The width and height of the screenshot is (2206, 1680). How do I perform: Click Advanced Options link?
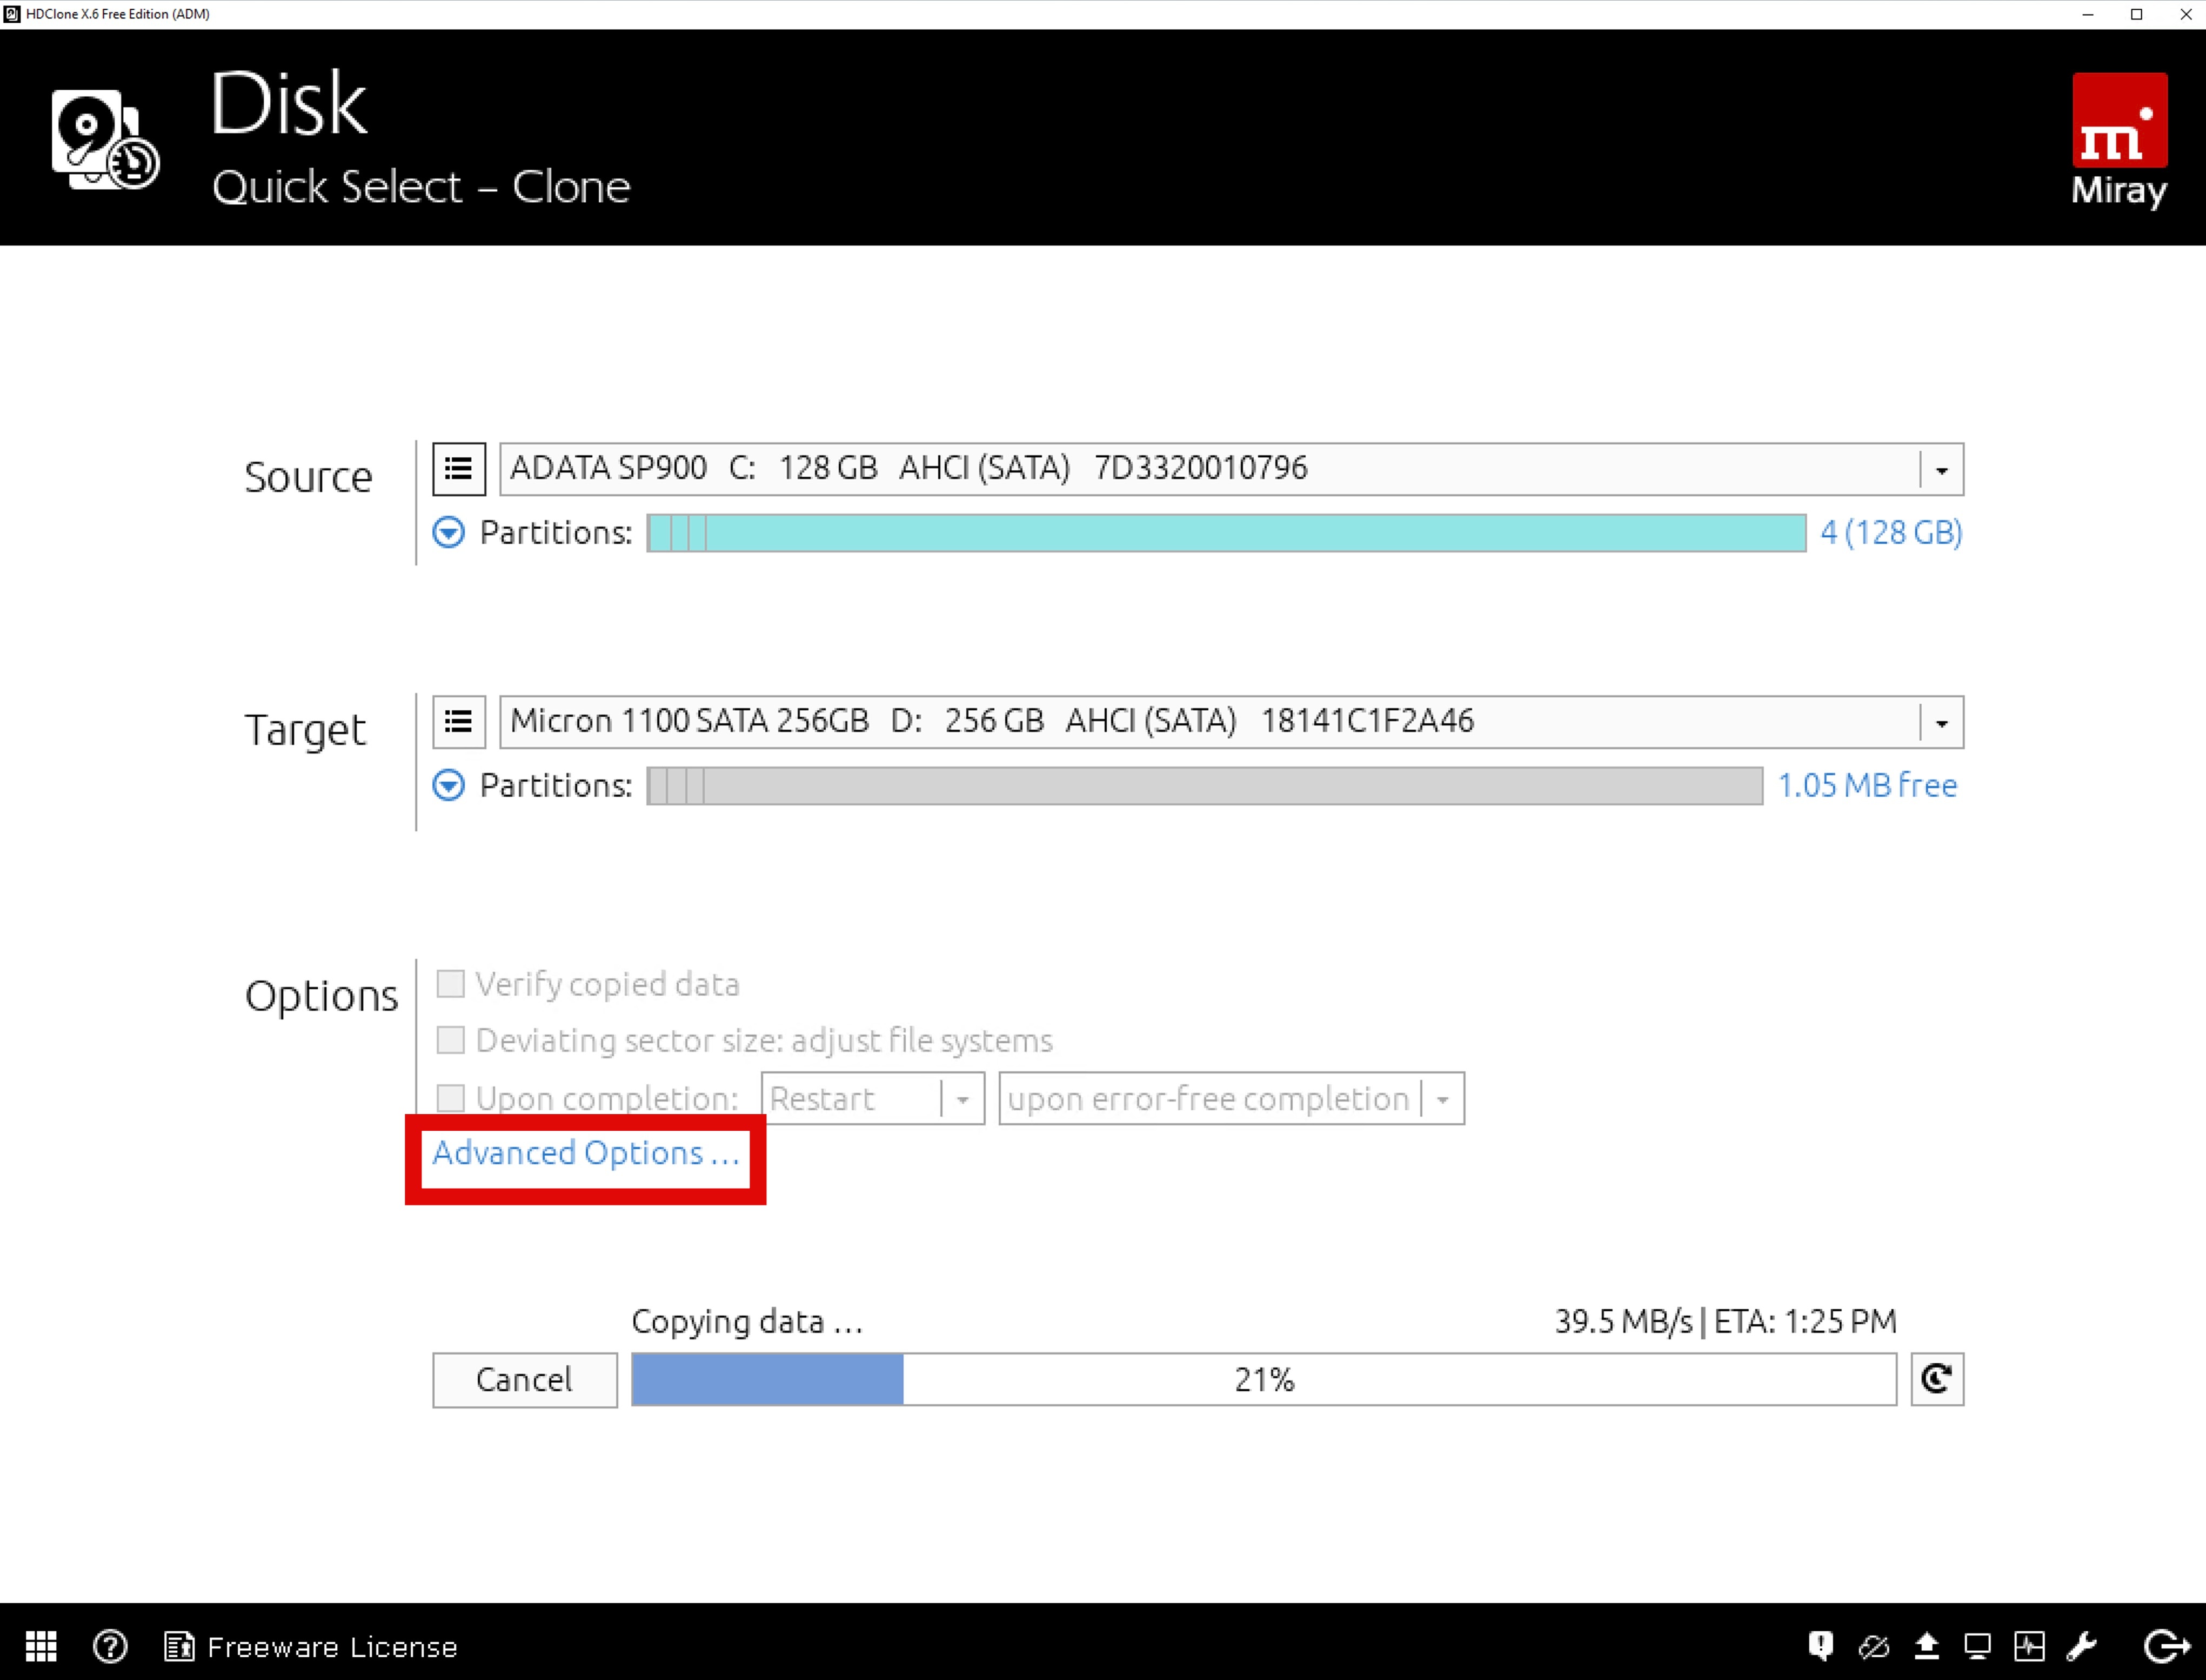586,1153
